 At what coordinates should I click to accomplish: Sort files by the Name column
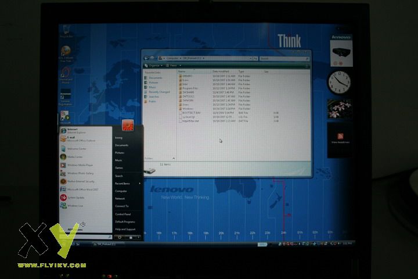click(x=194, y=71)
